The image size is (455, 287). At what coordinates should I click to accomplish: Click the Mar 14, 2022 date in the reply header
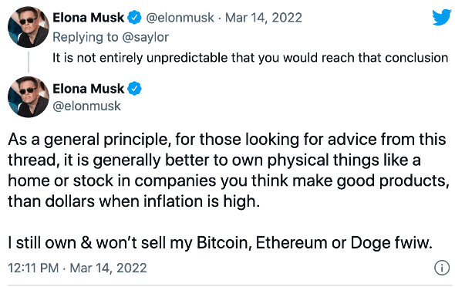coord(264,18)
